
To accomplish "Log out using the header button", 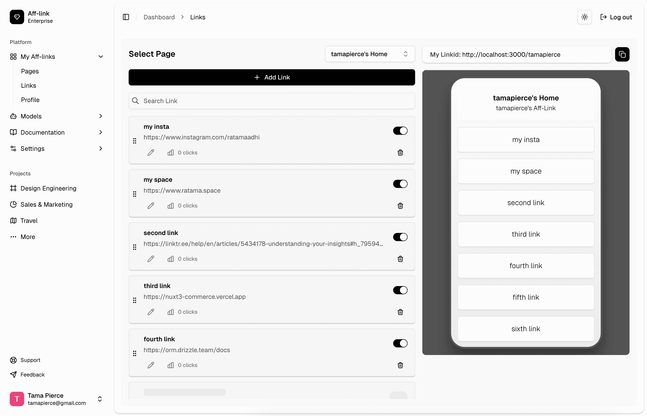I will coord(617,17).
